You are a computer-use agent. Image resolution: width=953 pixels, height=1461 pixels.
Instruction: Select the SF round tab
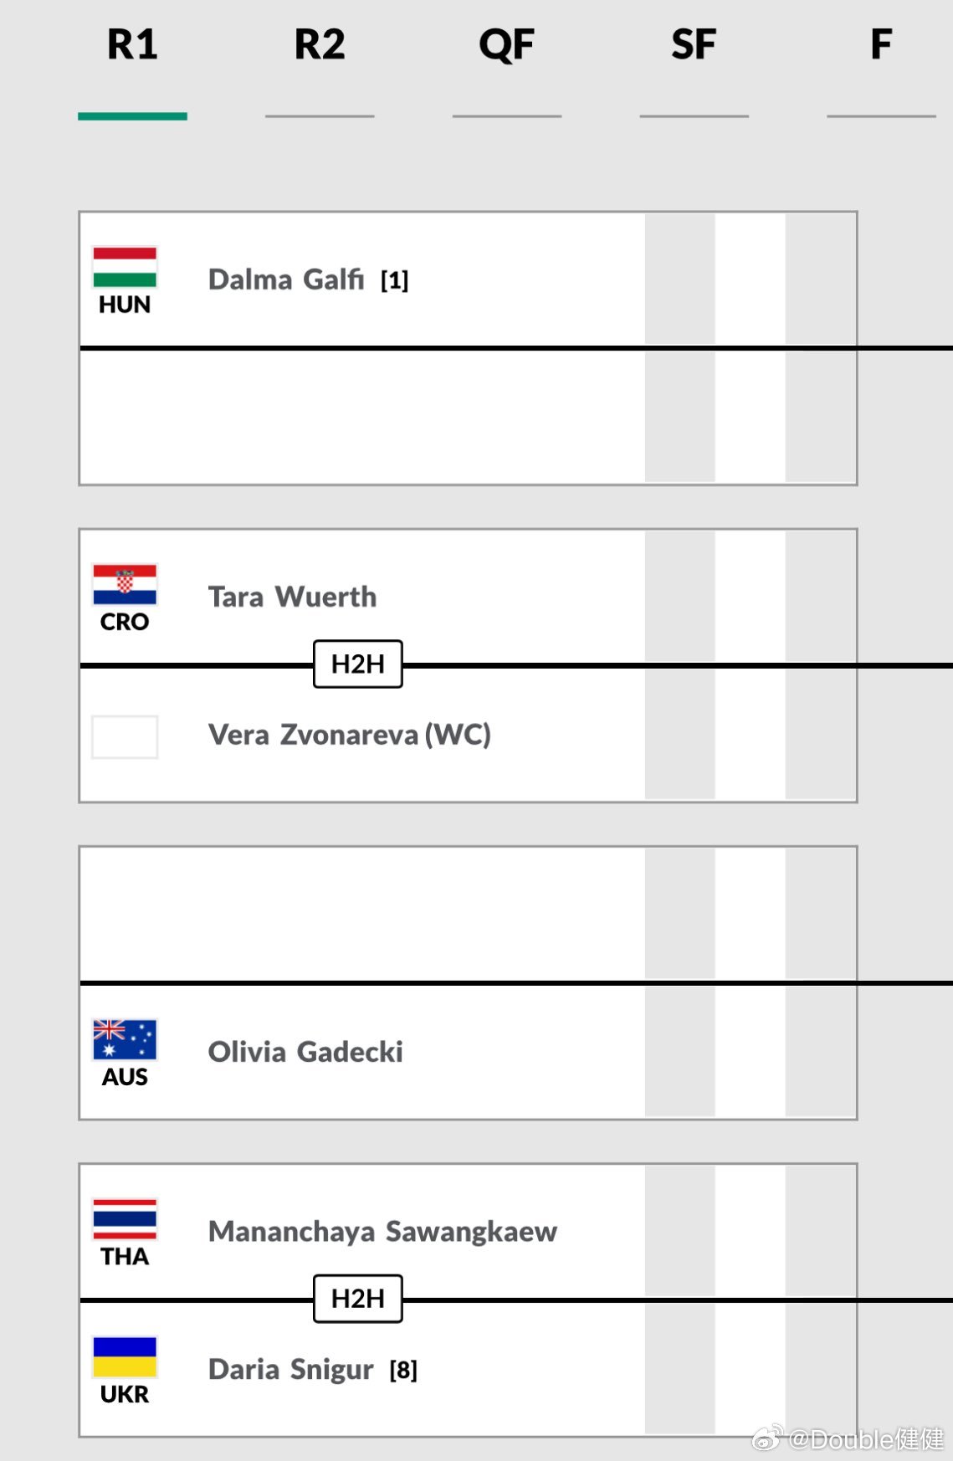(x=694, y=45)
